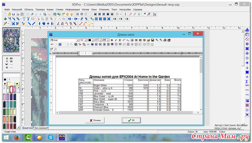
Task: Click the circle shape drawing tool
Action: click(89, 23)
